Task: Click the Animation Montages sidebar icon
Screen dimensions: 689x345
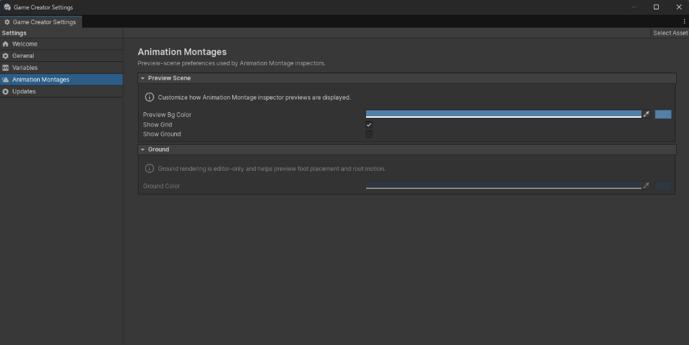Action: coord(5,79)
